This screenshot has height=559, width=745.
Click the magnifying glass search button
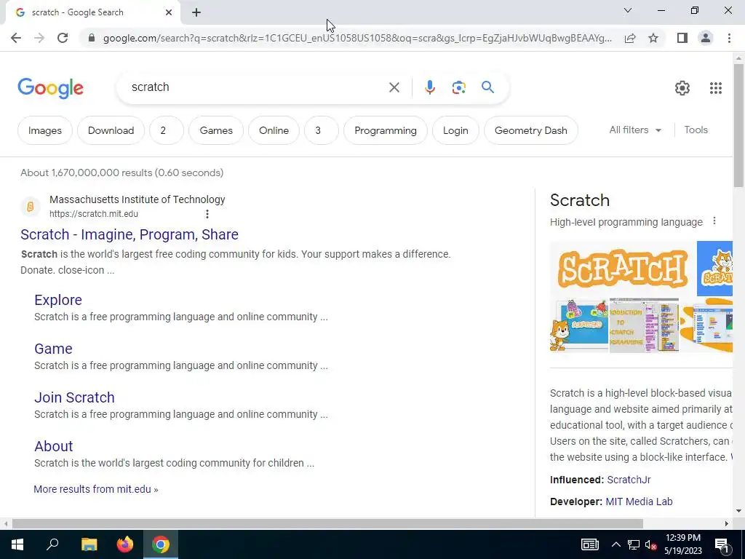click(487, 87)
